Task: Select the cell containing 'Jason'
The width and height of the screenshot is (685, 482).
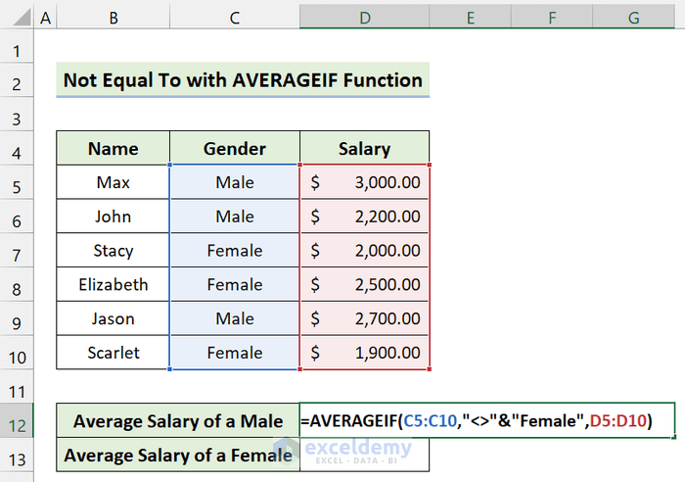Action: click(x=114, y=318)
